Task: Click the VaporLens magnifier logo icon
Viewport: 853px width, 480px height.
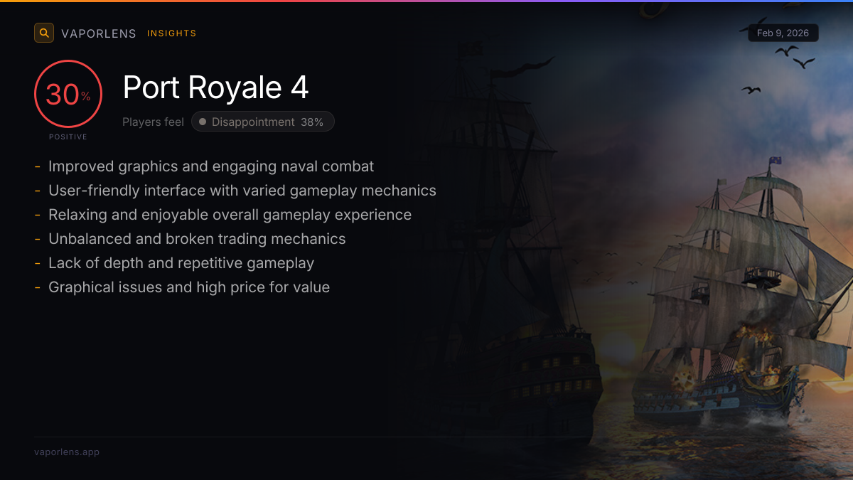Action: coord(44,33)
